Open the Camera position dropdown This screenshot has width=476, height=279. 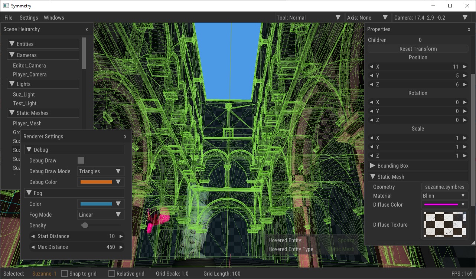click(x=431, y=17)
